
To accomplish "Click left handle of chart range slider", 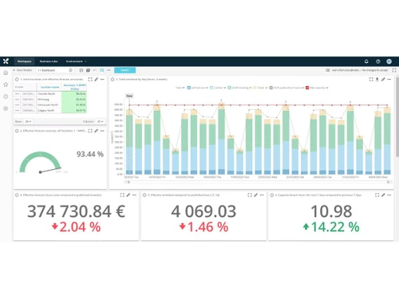I will coord(128,182).
